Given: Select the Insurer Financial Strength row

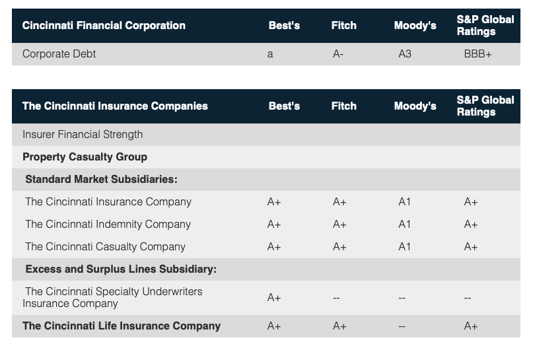Looking at the screenshot, I should tap(83, 135).
